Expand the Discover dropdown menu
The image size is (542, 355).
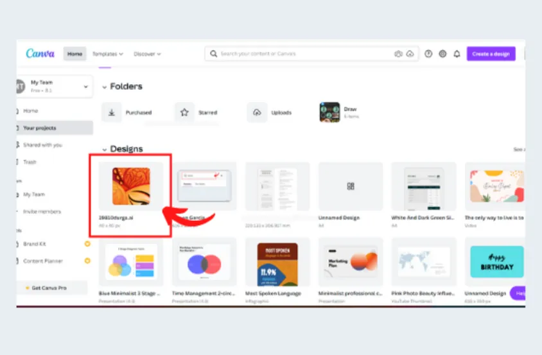(147, 54)
